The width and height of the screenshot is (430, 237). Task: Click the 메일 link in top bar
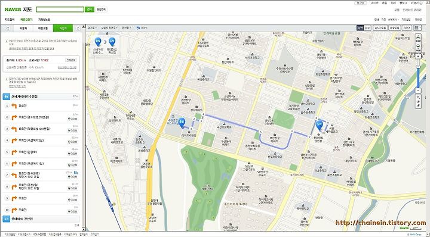point(385,3)
